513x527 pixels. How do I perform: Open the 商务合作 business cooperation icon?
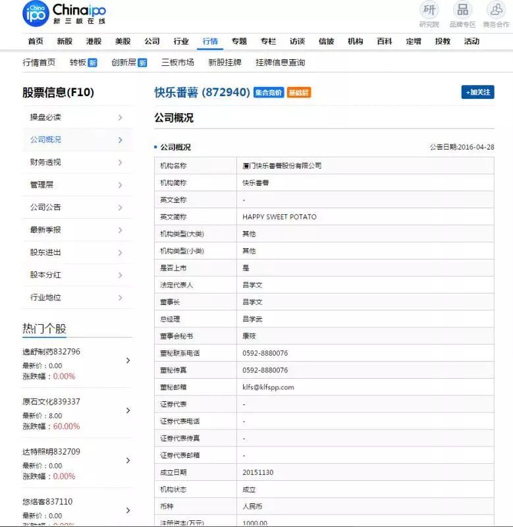pos(496,14)
